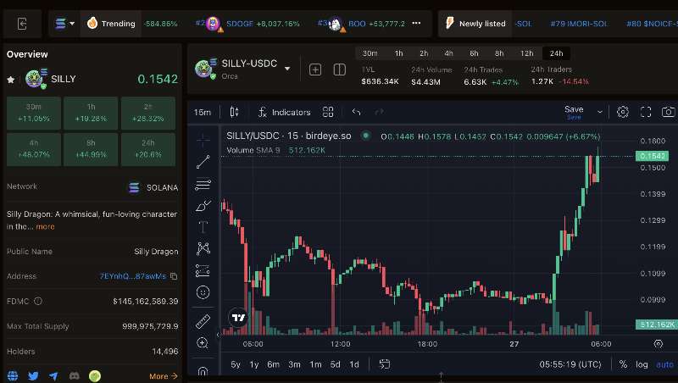Select the horizontal lines Fibonacci tool
678x383 pixels.
[203, 185]
